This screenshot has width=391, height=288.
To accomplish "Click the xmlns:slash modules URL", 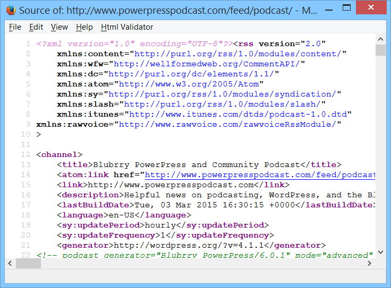I will 223,104.
